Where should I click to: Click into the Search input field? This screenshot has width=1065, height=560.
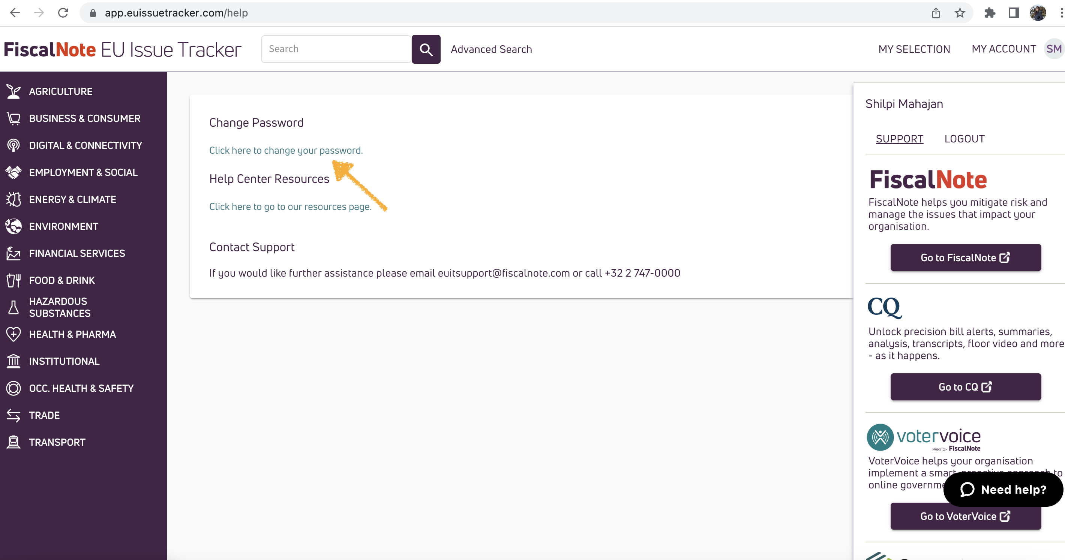tap(336, 49)
